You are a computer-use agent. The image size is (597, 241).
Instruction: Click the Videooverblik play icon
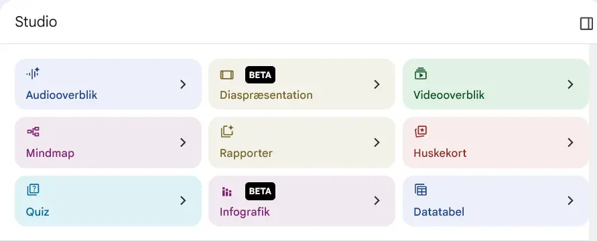tap(420, 73)
